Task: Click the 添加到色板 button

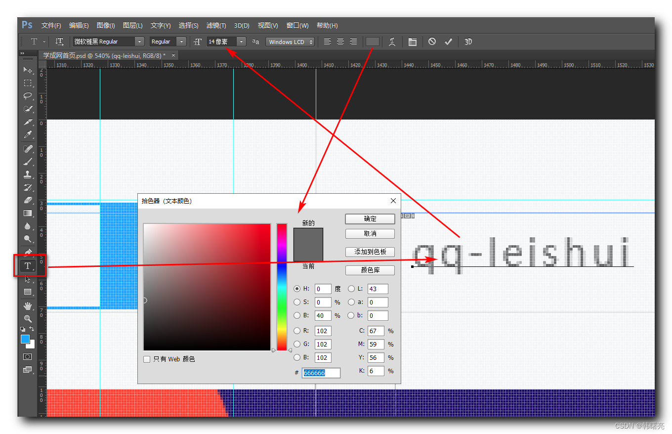Action: click(370, 252)
